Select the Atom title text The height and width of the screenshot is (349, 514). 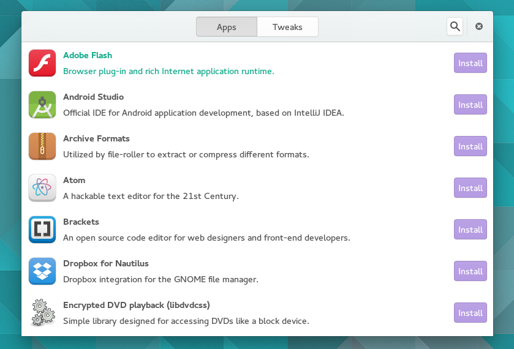(74, 180)
